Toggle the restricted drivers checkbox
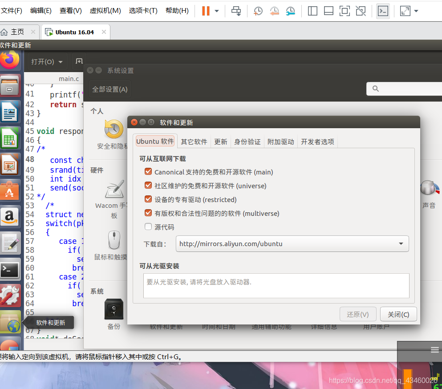Viewport: 442px width, 389px height. (x=148, y=199)
